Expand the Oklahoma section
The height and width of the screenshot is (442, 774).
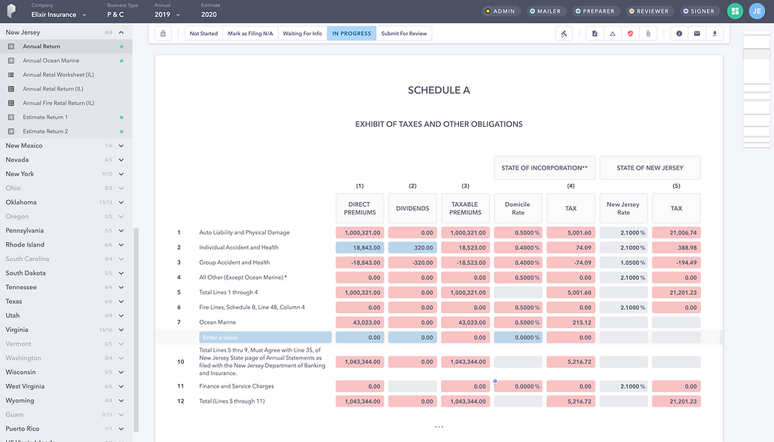[121, 202]
